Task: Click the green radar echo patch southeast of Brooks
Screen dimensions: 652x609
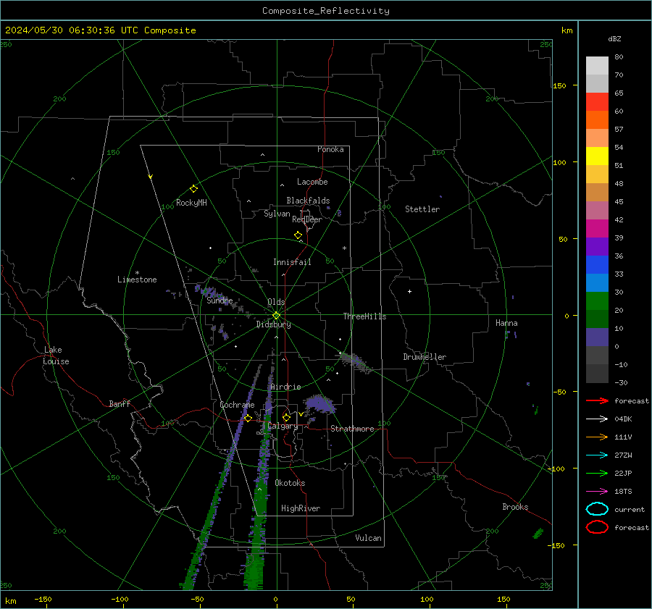Action: (x=538, y=533)
